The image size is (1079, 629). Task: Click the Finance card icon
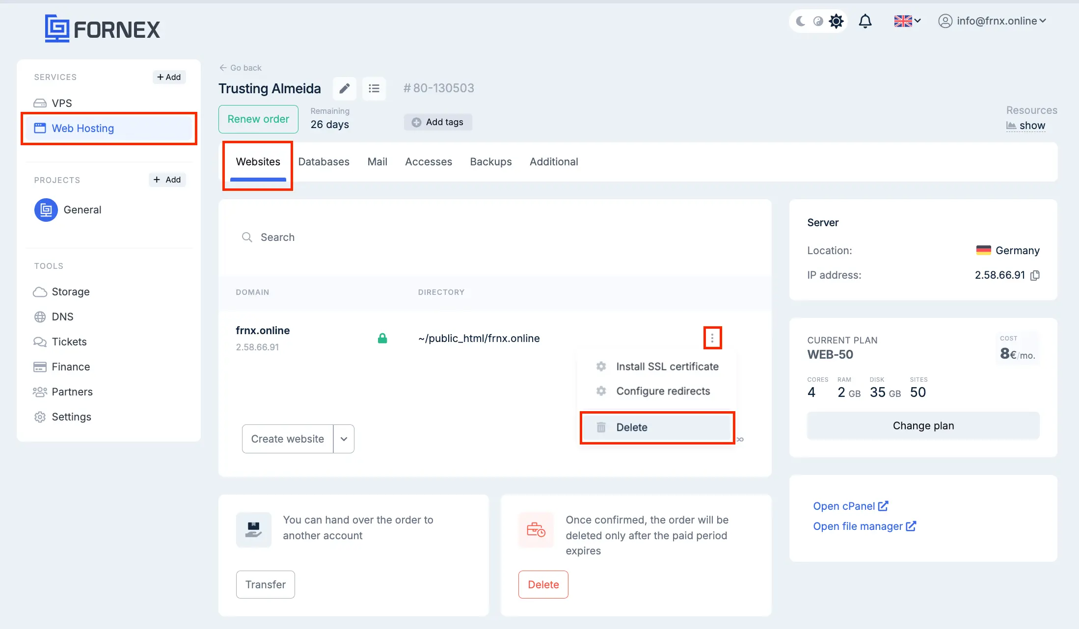pyautogui.click(x=40, y=367)
